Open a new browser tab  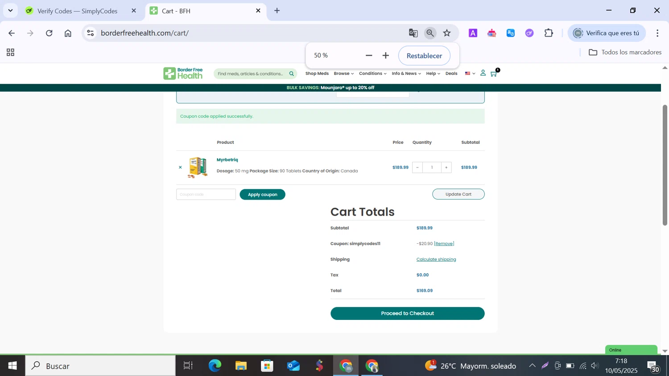pyautogui.click(x=277, y=11)
